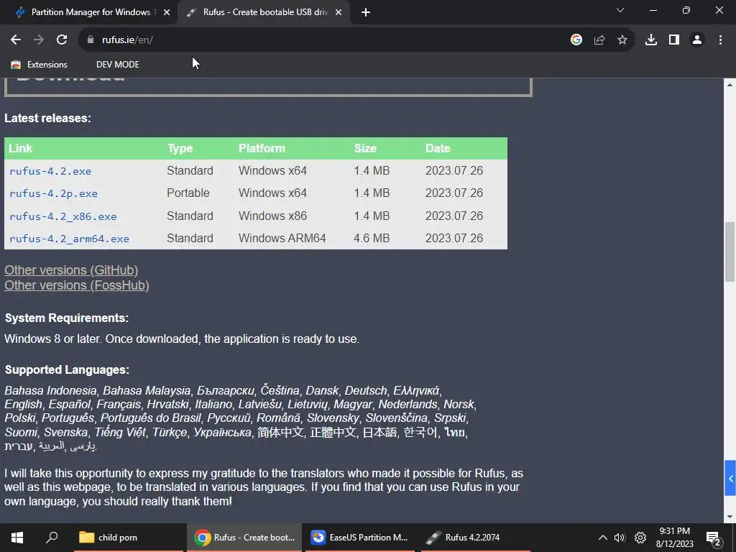Bookmark this page with the star icon
Image resolution: width=736 pixels, height=552 pixels.
[x=622, y=40]
